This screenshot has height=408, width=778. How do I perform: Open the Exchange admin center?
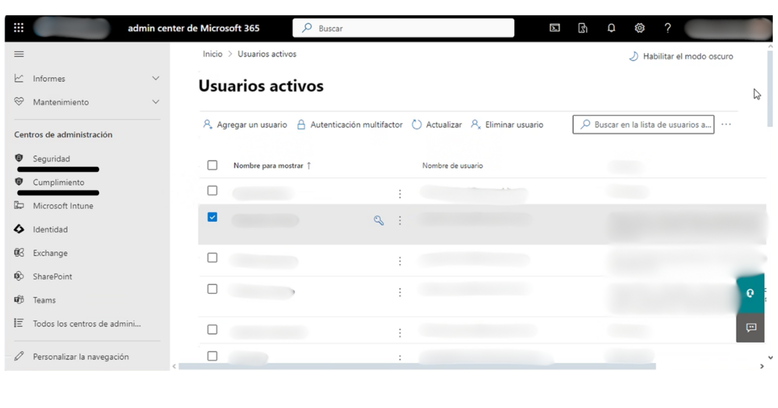(x=50, y=253)
